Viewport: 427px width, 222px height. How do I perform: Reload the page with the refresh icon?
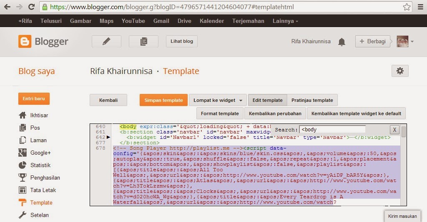point(32,7)
